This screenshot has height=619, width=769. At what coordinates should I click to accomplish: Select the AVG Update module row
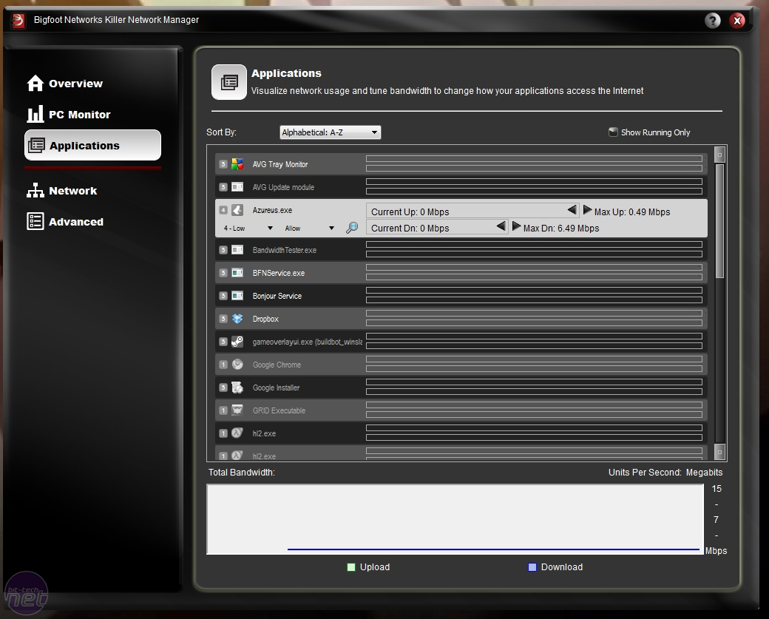[x=461, y=187]
